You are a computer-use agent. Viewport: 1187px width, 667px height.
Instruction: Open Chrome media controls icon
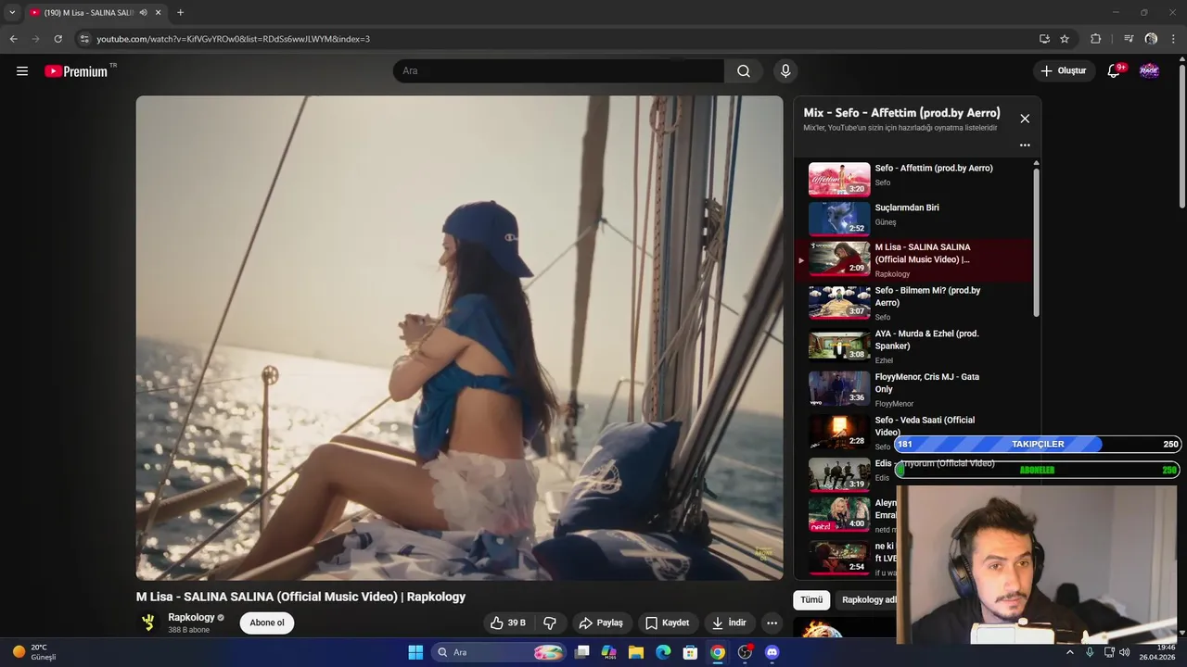tap(1129, 39)
